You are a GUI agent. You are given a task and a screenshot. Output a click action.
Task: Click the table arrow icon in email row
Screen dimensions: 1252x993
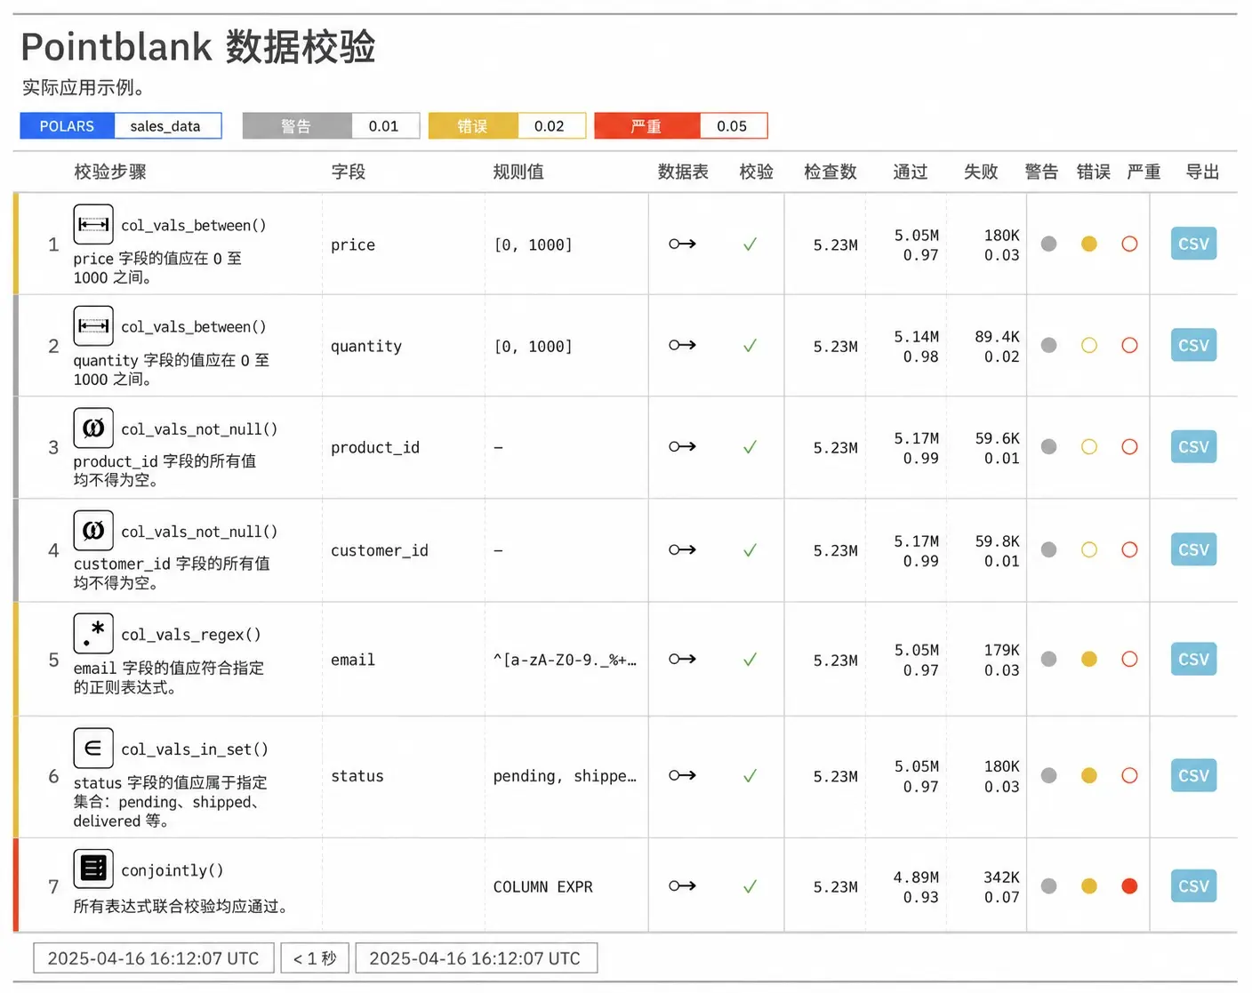pyautogui.click(x=682, y=659)
